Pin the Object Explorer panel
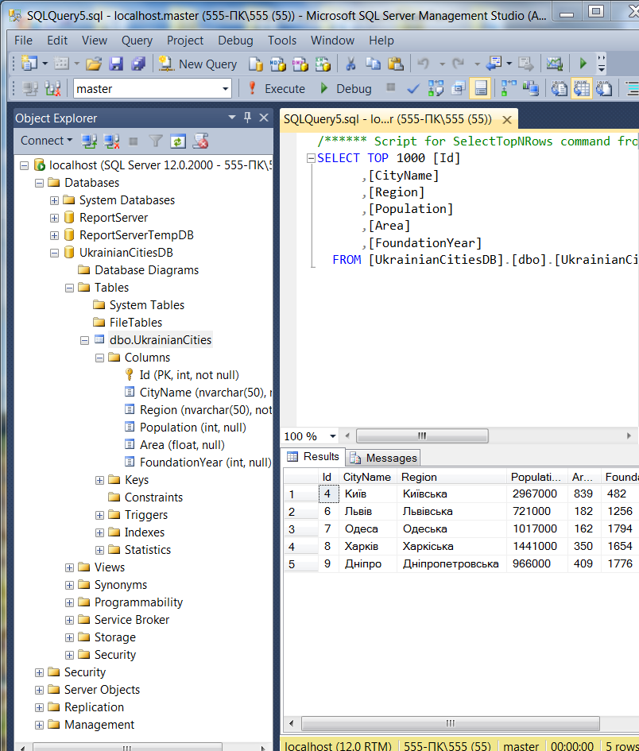 click(247, 118)
